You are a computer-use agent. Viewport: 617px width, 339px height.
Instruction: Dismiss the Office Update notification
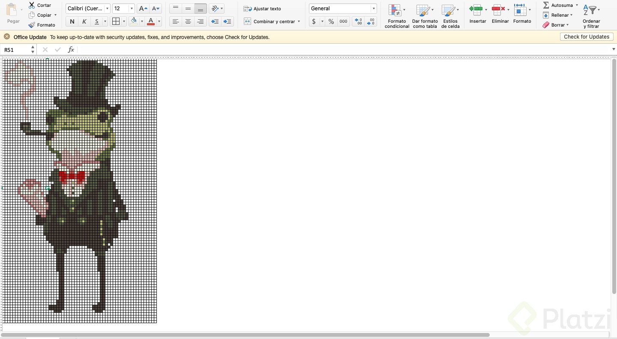tap(7, 37)
